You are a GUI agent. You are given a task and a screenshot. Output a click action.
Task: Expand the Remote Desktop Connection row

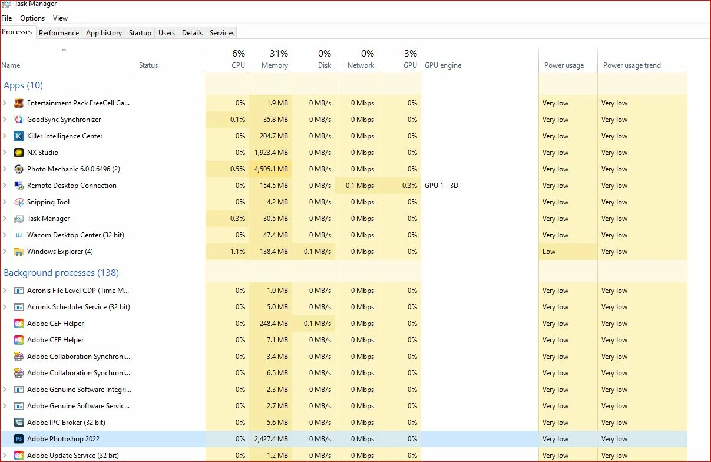pyautogui.click(x=5, y=186)
